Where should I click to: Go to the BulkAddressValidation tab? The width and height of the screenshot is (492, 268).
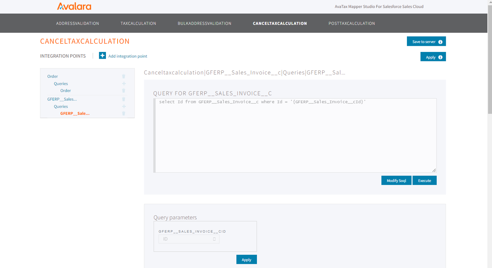point(204,24)
